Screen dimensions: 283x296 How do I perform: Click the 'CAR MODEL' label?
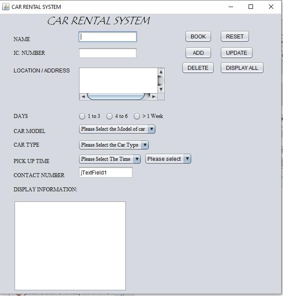pyautogui.click(x=30, y=131)
